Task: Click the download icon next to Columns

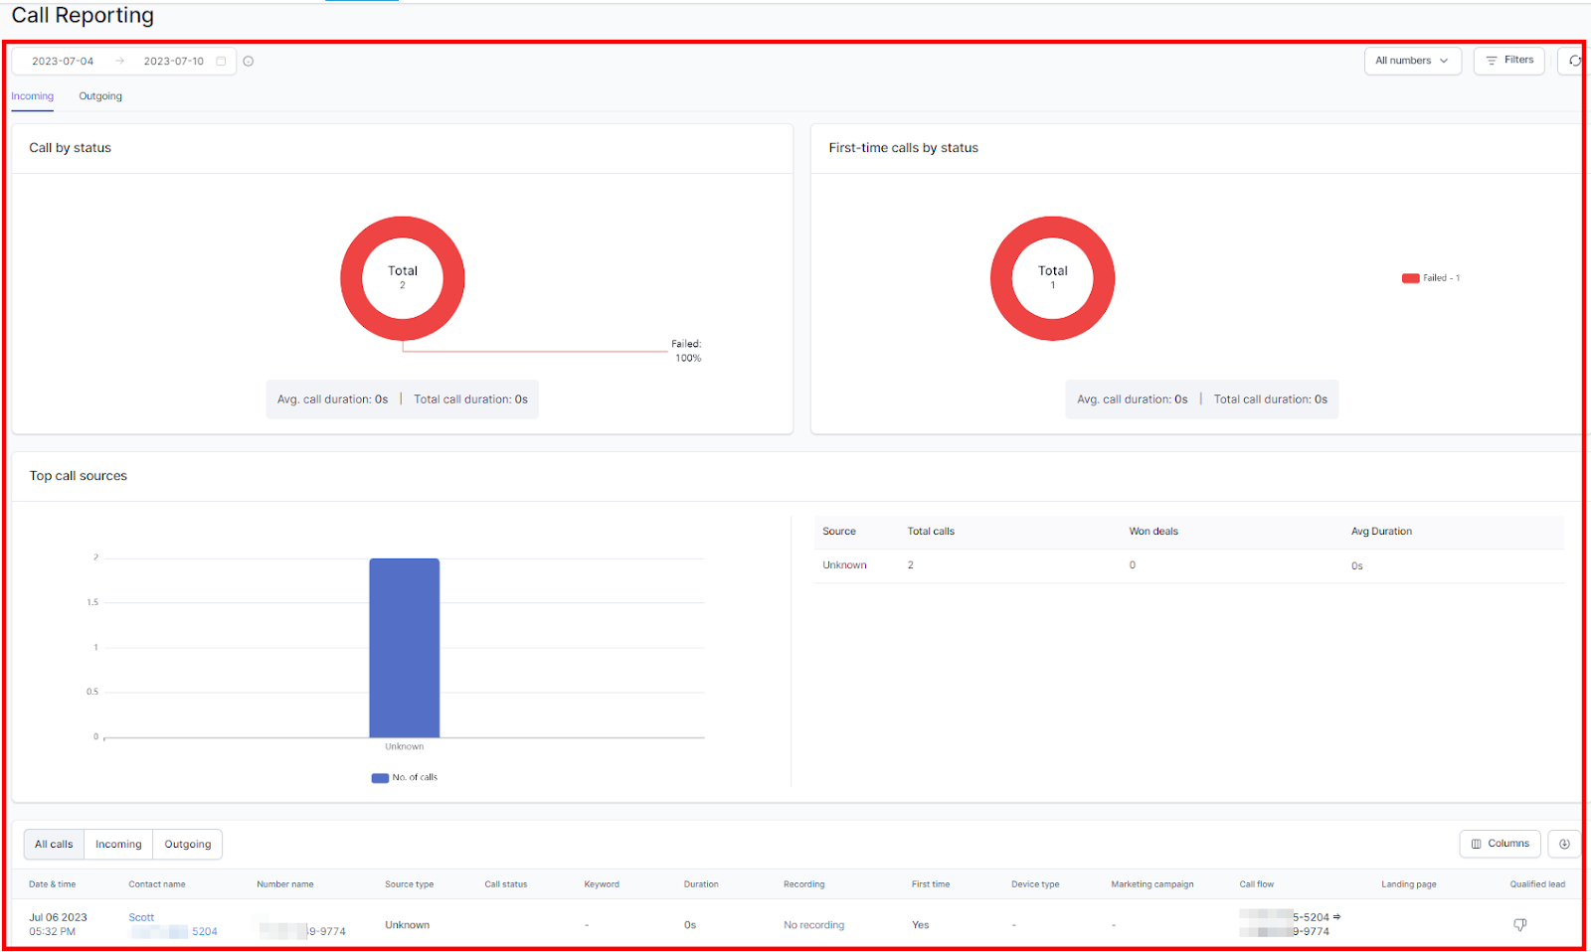Action: (1564, 844)
